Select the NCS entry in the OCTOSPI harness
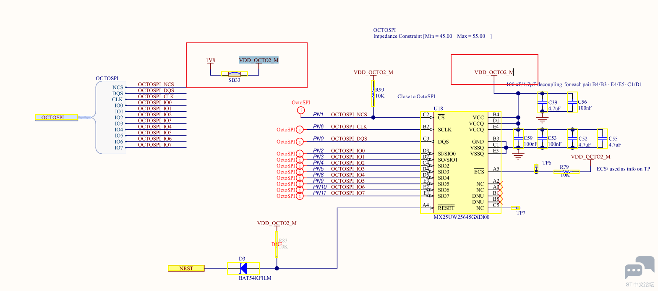Image resolution: width=658 pixels, height=291 pixels. point(118,87)
